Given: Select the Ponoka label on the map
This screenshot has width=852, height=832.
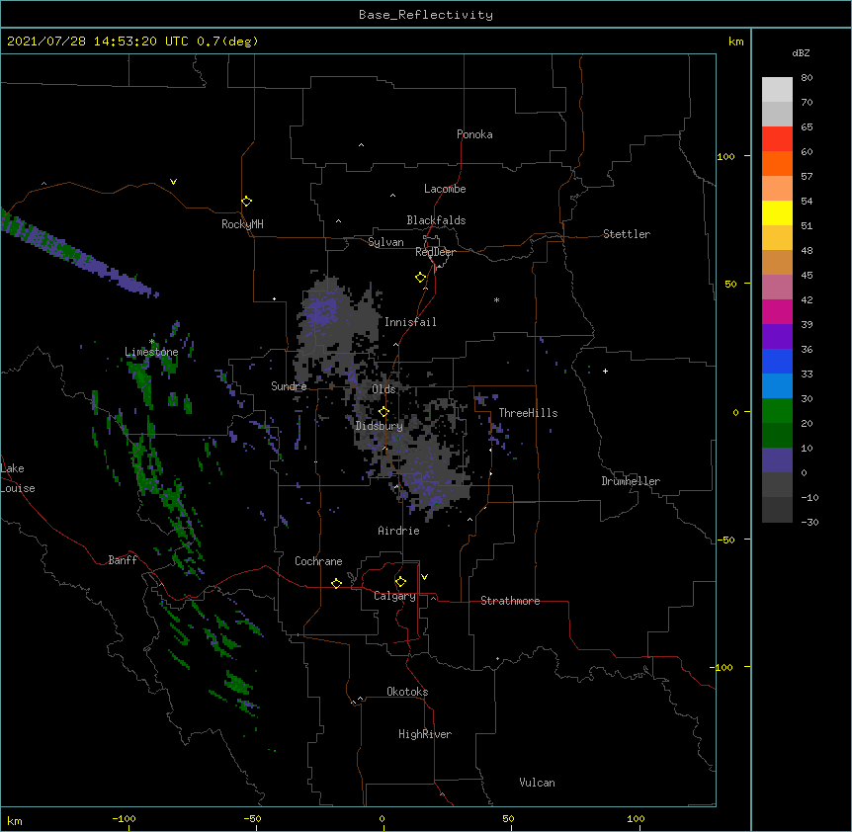Looking at the screenshot, I should (474, 134).
